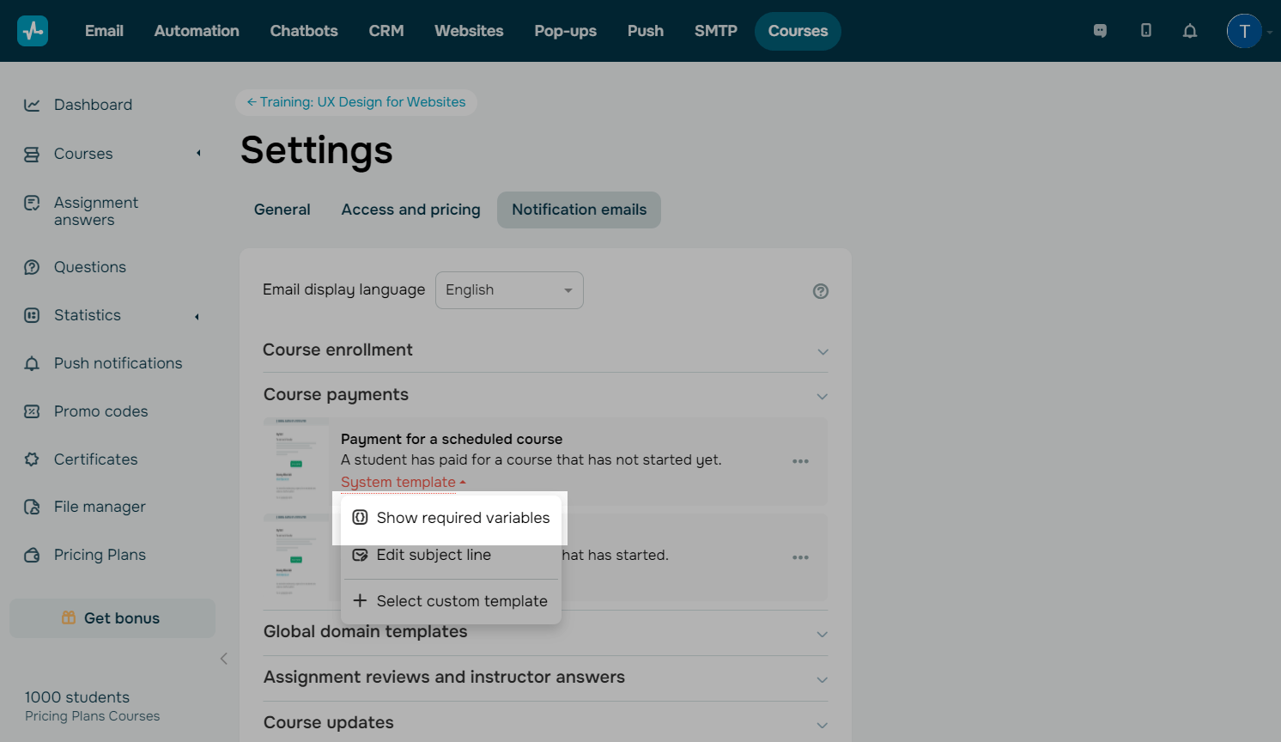
Task: Open the scheduled course email thumbnail preview
Action: point(296,461)
